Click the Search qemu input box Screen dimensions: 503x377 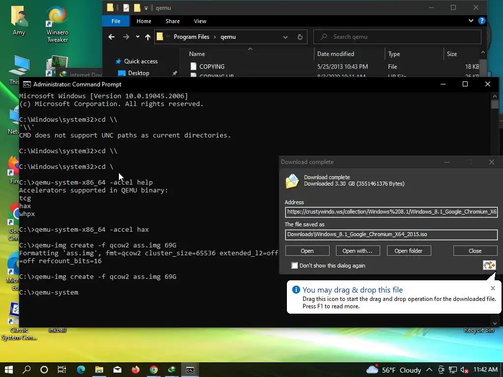click(397, 37)
